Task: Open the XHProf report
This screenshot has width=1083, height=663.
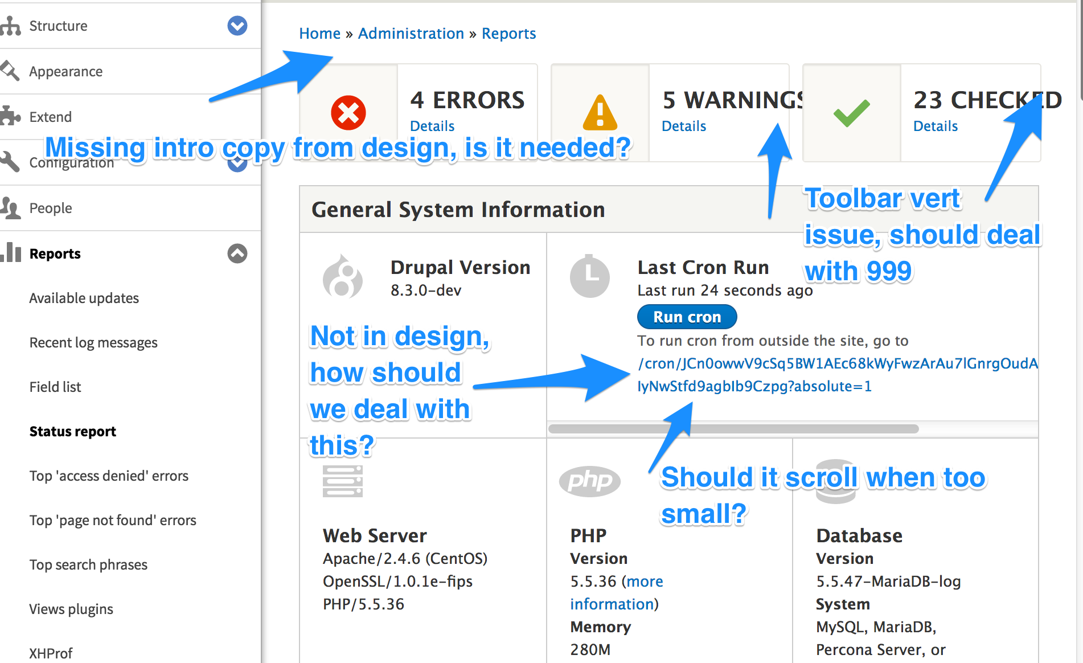Action: 51,653
